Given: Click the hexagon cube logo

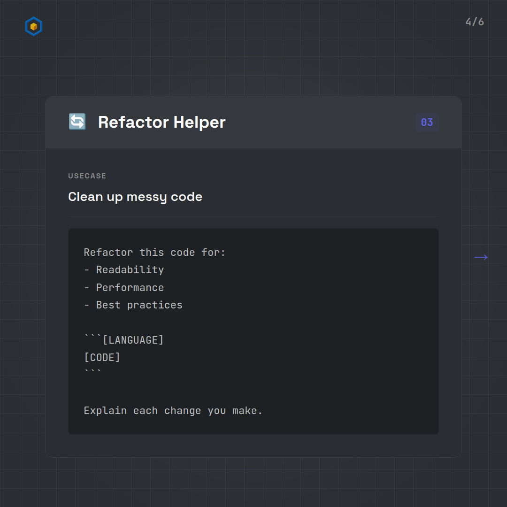Looking at the screenshot, I should click(33, 27).
